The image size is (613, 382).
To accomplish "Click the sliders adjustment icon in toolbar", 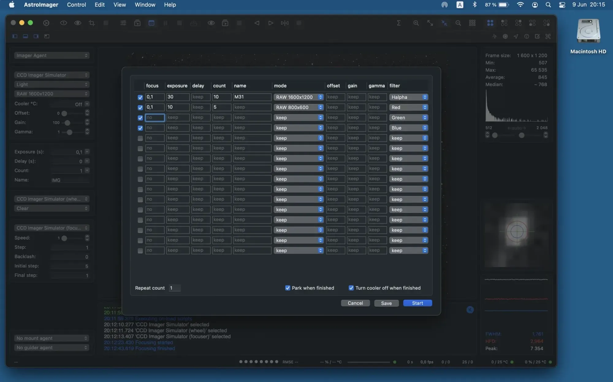I will pos(123,23).
